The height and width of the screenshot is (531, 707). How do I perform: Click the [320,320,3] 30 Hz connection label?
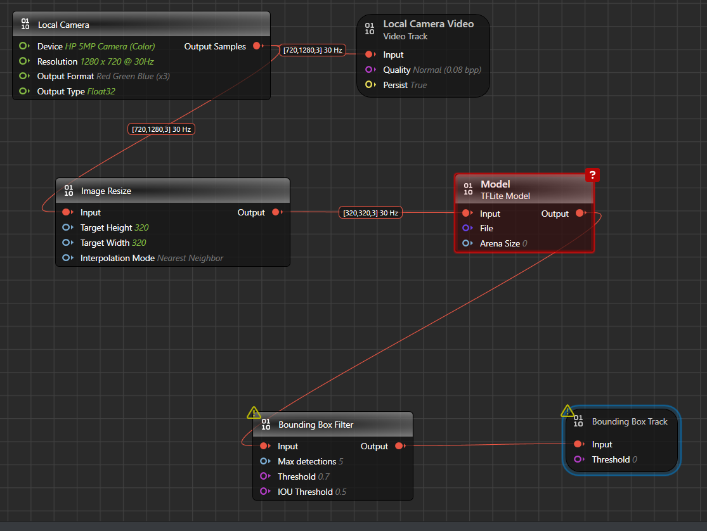click(371, 213)
